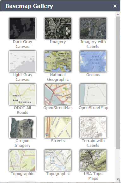Viewport: 121px width, 183px height.
Task: Click the "USA Topo Maps" caption
Action: [93, 176]
